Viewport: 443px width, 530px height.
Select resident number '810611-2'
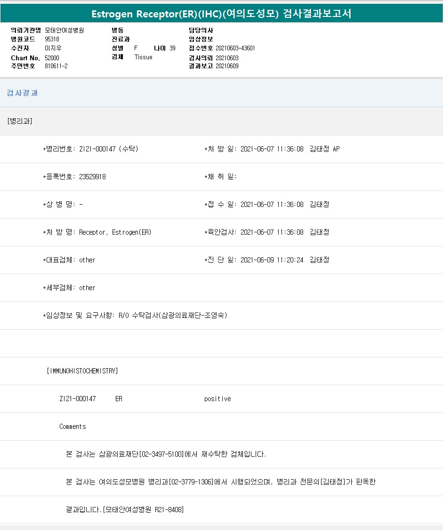click(56, 66)
